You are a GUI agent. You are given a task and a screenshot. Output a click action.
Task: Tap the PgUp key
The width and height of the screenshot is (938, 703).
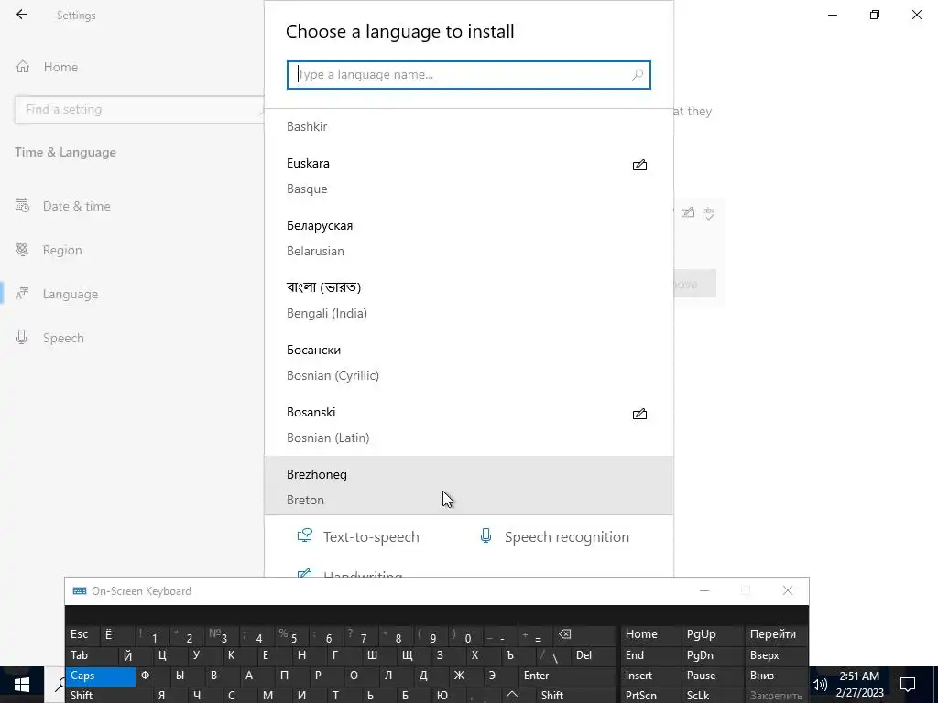click(711, 634)
